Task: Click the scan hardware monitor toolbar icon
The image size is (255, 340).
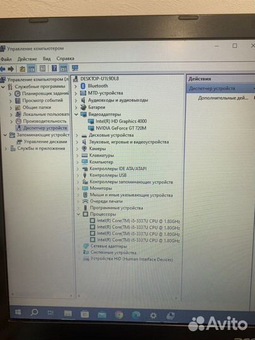Action: click(x=75, y=68)
